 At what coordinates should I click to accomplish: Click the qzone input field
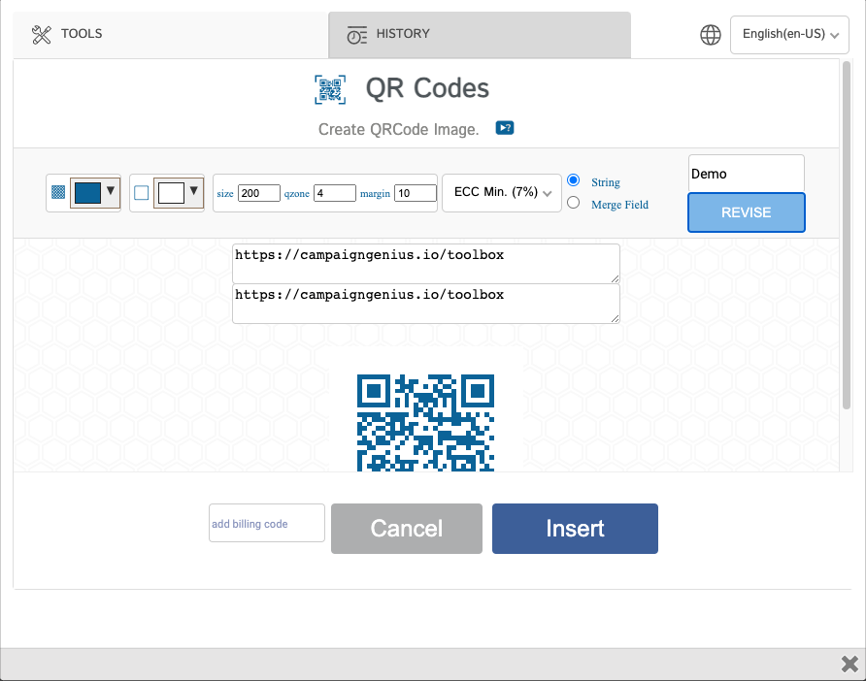(335, 193)
